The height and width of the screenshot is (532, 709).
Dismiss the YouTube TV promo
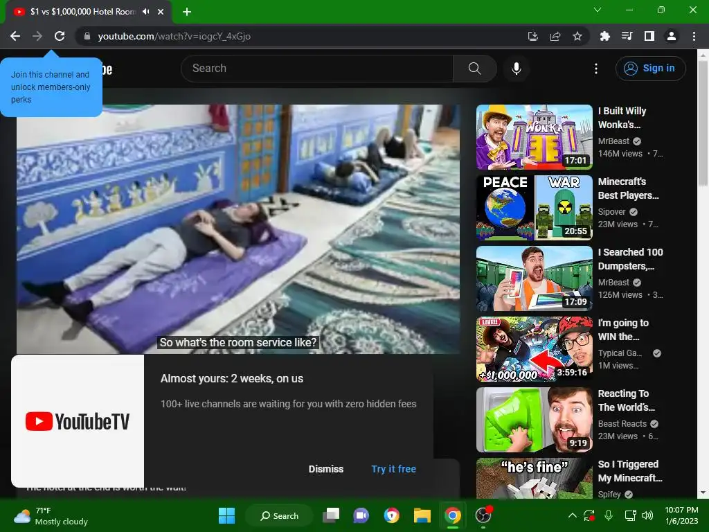326,469
